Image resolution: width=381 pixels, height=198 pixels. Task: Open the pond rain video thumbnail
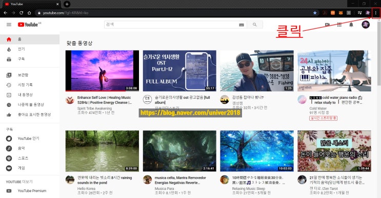tap(102, 151)
